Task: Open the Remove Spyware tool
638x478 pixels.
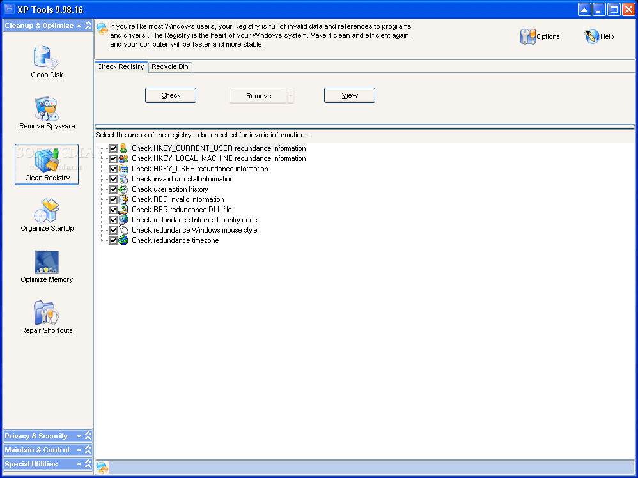Action: tap(47, 113)
